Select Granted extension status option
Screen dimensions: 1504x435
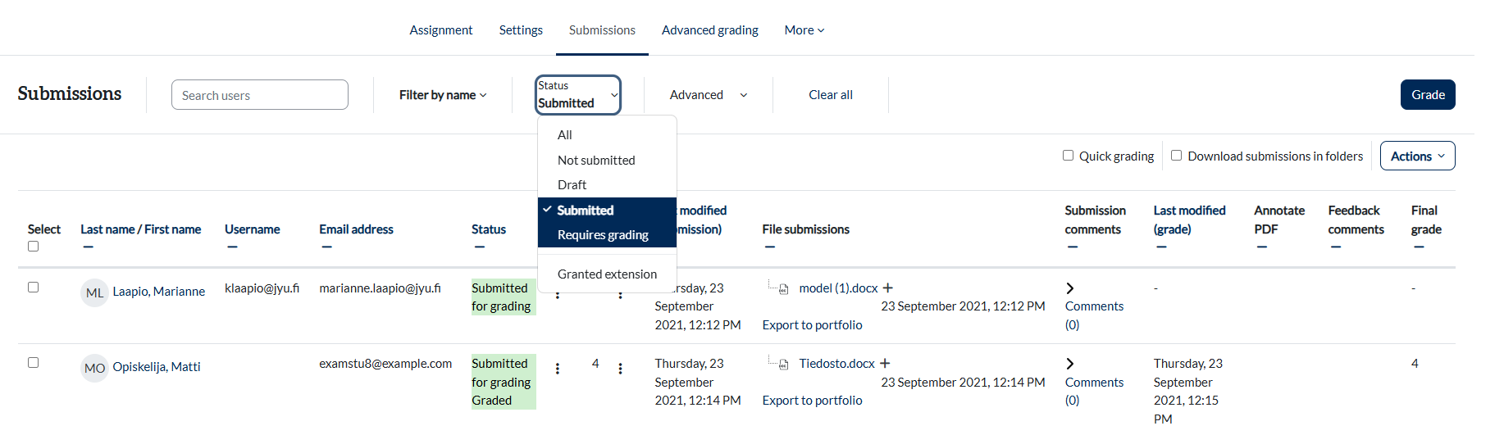607,274
